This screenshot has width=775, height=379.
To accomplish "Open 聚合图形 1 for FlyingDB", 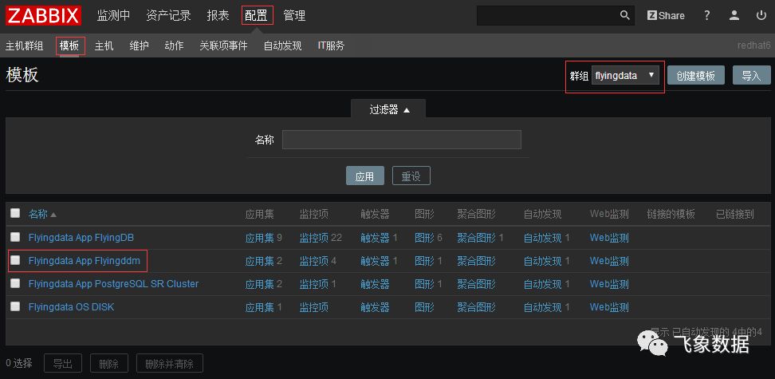I will 477,238.
